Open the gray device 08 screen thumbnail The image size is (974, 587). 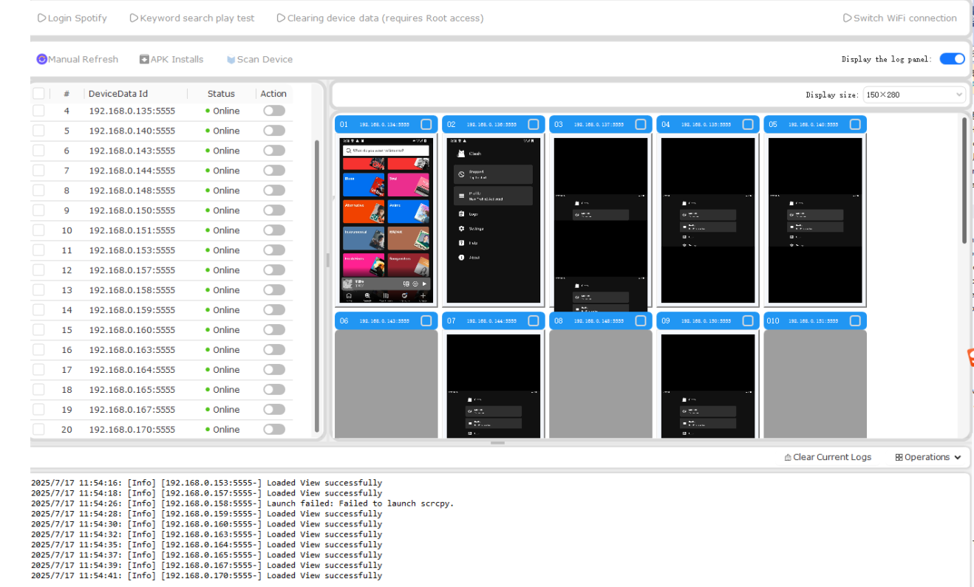(x=601, y=384)
